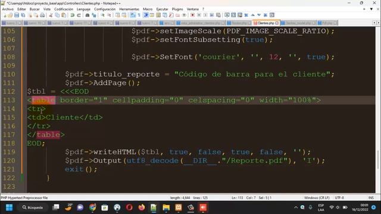The height and width of the screenshot is (214, 381).
Task: Click the UTF-8 encoding in the status bar
Action: 339,198
